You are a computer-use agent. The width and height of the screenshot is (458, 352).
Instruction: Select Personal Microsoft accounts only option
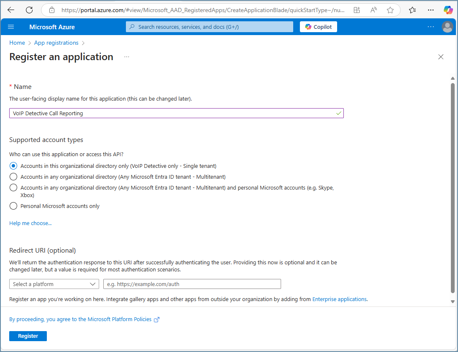pyautogui.click(x=13, y=206)
